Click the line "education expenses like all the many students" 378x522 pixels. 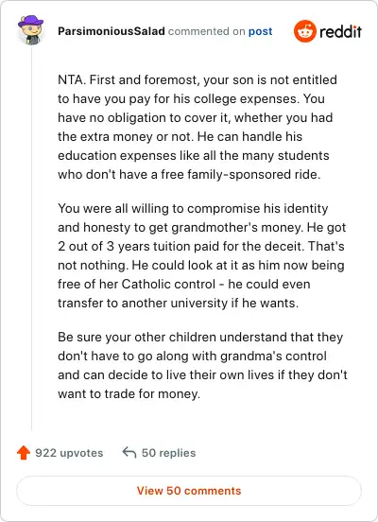coord(194,155)
